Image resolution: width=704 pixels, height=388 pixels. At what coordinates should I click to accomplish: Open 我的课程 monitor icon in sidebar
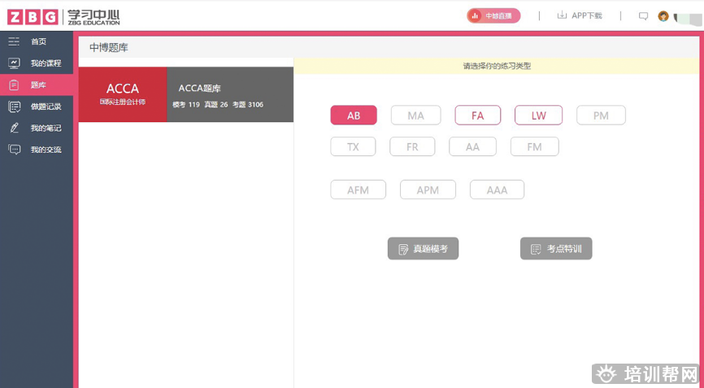click(x=14, y=63)
